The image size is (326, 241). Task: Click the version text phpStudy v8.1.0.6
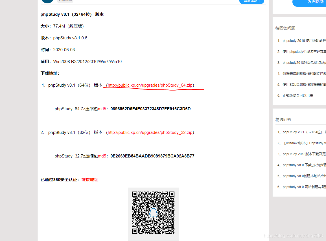70,38
